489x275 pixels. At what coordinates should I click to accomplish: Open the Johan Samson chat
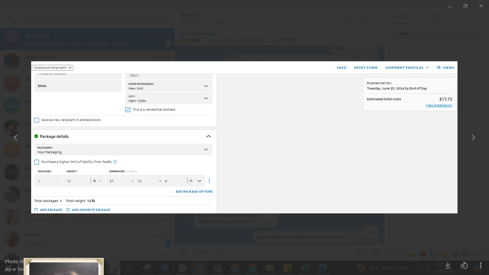(x=87, y=61)
